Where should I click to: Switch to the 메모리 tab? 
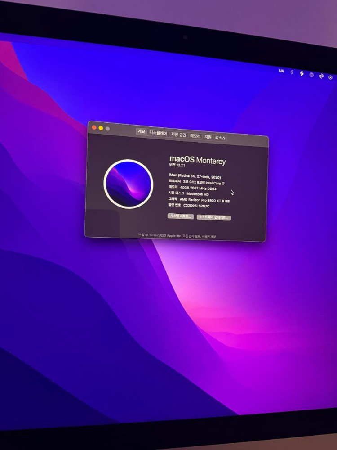click(195, 136)
